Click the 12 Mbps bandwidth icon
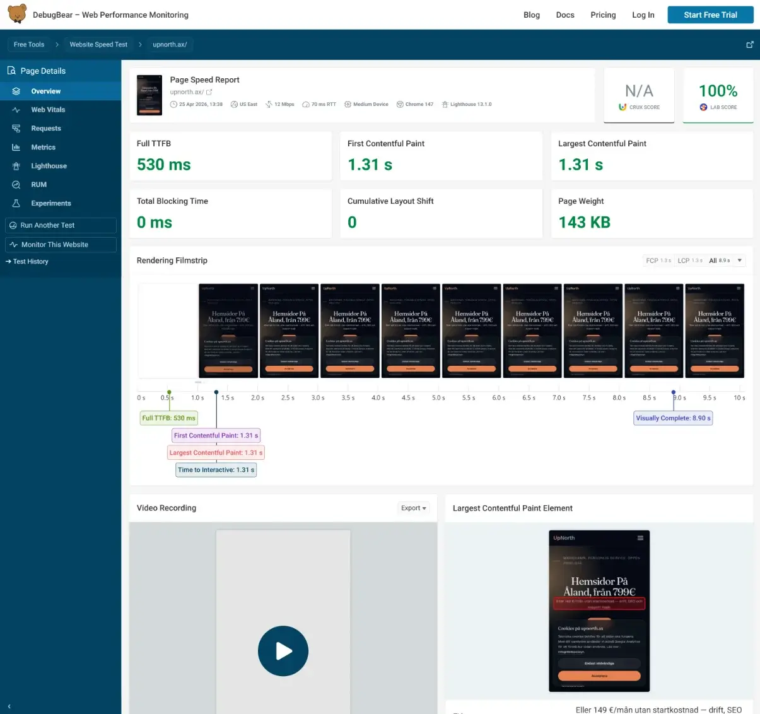Image resolution: width=760 pixels, height=714 pixels. [269, 105]
